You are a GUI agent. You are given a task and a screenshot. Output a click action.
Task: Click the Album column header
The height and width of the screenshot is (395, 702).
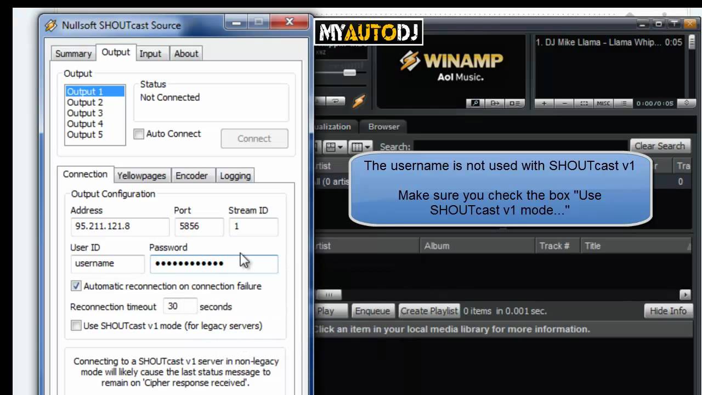point(477,246)
